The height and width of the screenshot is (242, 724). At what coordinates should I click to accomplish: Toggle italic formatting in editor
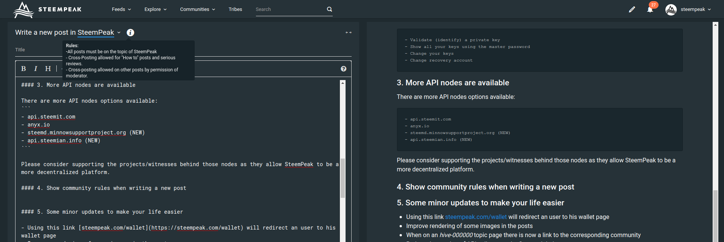(x=36, y=69)
